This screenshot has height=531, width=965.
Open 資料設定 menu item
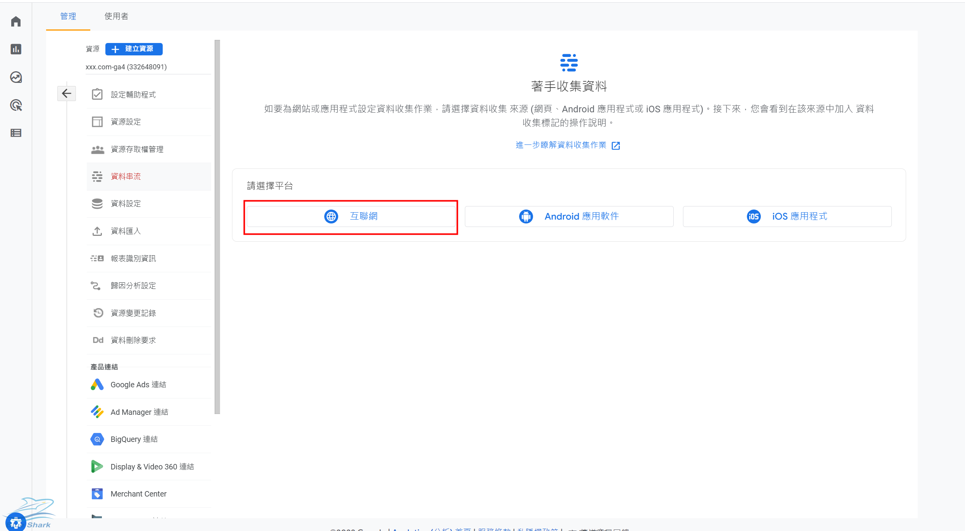coord(149,203)
